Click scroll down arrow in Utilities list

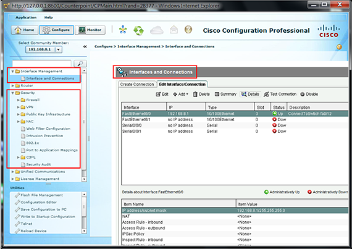84,231
